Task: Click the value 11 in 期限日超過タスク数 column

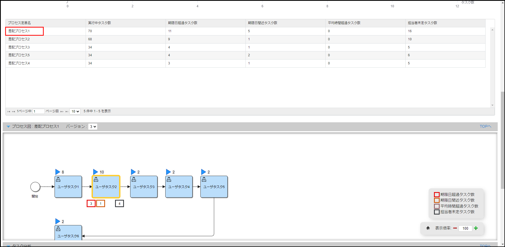Action: pyautogui.click(x=170, y=31)
